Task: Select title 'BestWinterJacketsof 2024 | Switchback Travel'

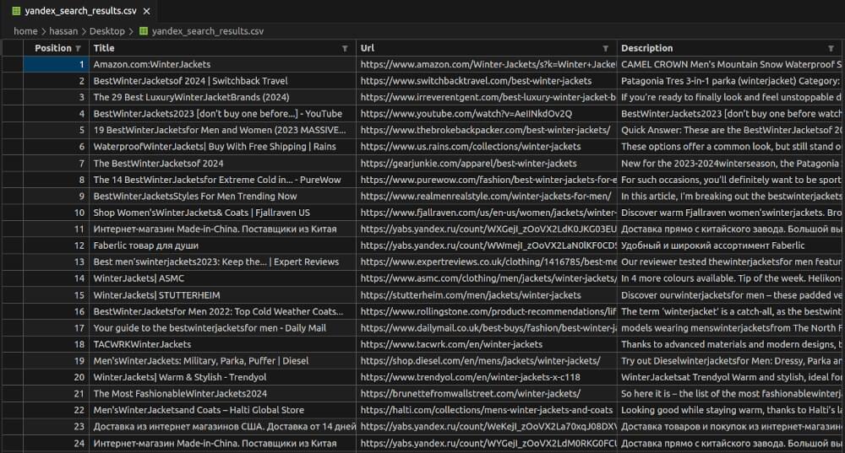Action: pos(222,81)
